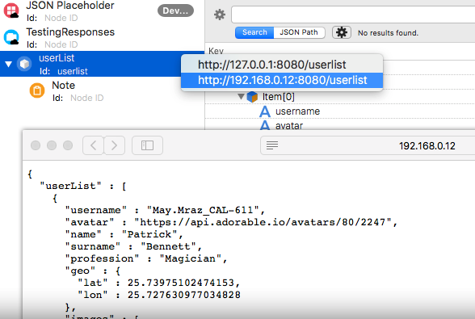Click the "userList" key in JSON output
This screenshot has width=475, height=319.
tap(70, 186)
